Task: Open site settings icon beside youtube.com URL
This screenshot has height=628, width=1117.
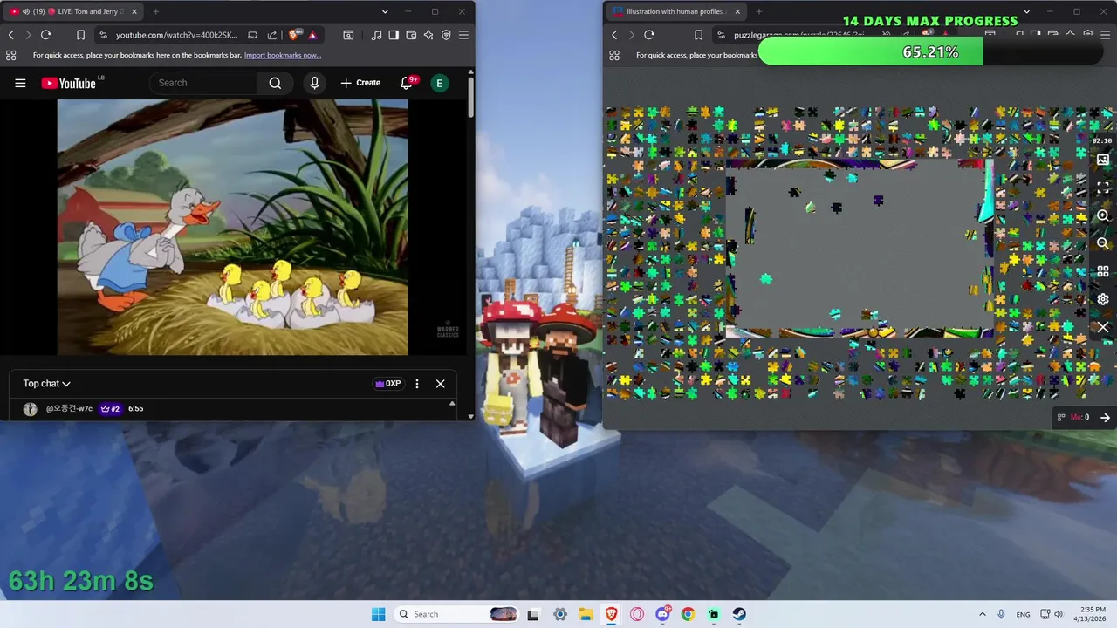Action: [x=103, y=35]
